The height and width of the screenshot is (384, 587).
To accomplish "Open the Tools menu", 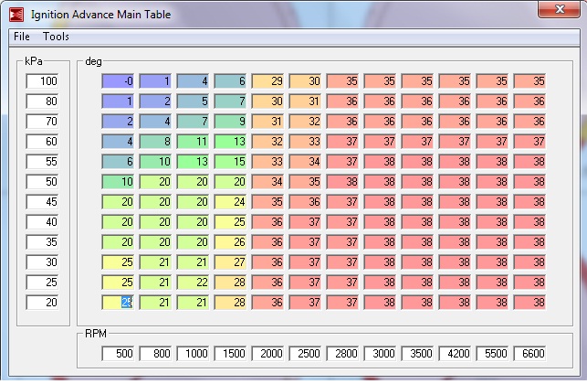I will (56, 37).
